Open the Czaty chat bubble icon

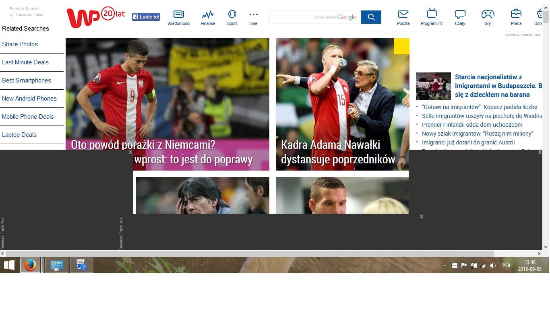coord(460,14)
